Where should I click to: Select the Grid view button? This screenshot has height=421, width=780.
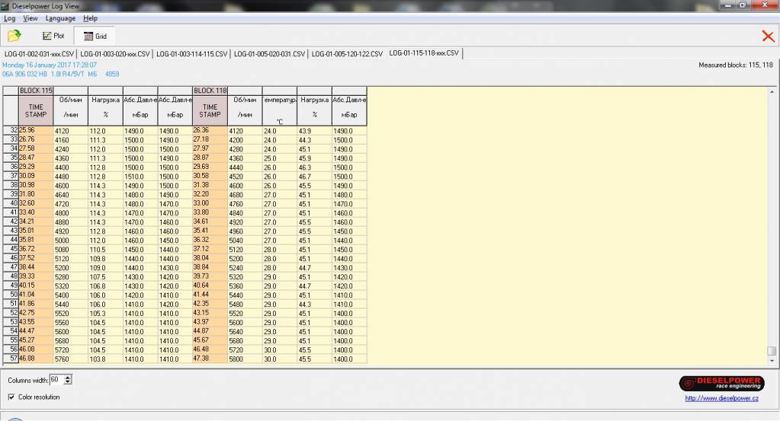pos(95,36)
